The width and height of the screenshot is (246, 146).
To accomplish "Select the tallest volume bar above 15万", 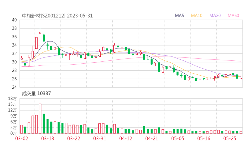I will click(40, 118).
